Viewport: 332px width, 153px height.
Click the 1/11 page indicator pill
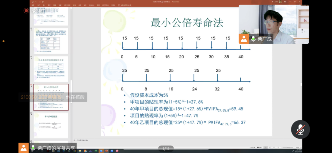coord(166,149)
